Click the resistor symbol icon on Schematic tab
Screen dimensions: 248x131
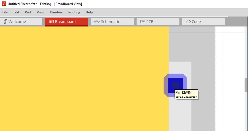point(97,22)
